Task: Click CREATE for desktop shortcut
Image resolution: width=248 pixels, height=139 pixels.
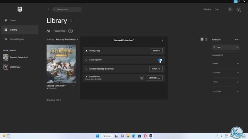Action: 156,69
